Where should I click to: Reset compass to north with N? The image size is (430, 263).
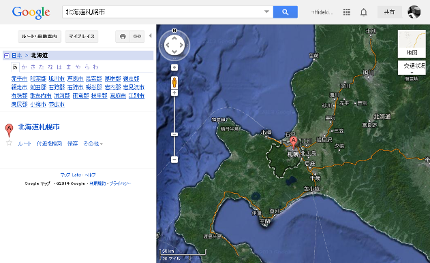coord(174,31)
